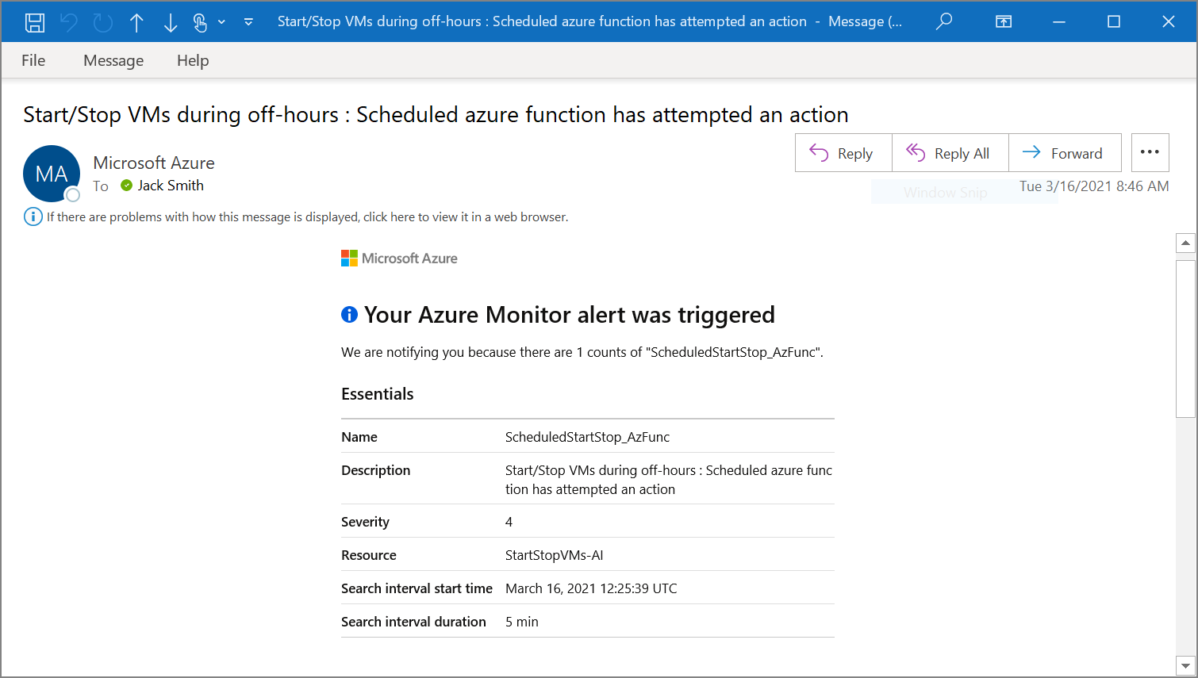Screen dimensions: 1198x678
Task: Click the view in web browser info bar
Action: (307, 216)
